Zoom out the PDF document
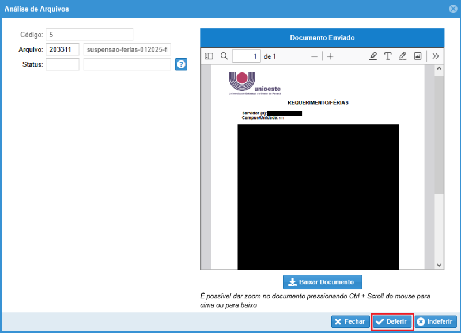This screenshot has height=333, width=461. (314, 56)
